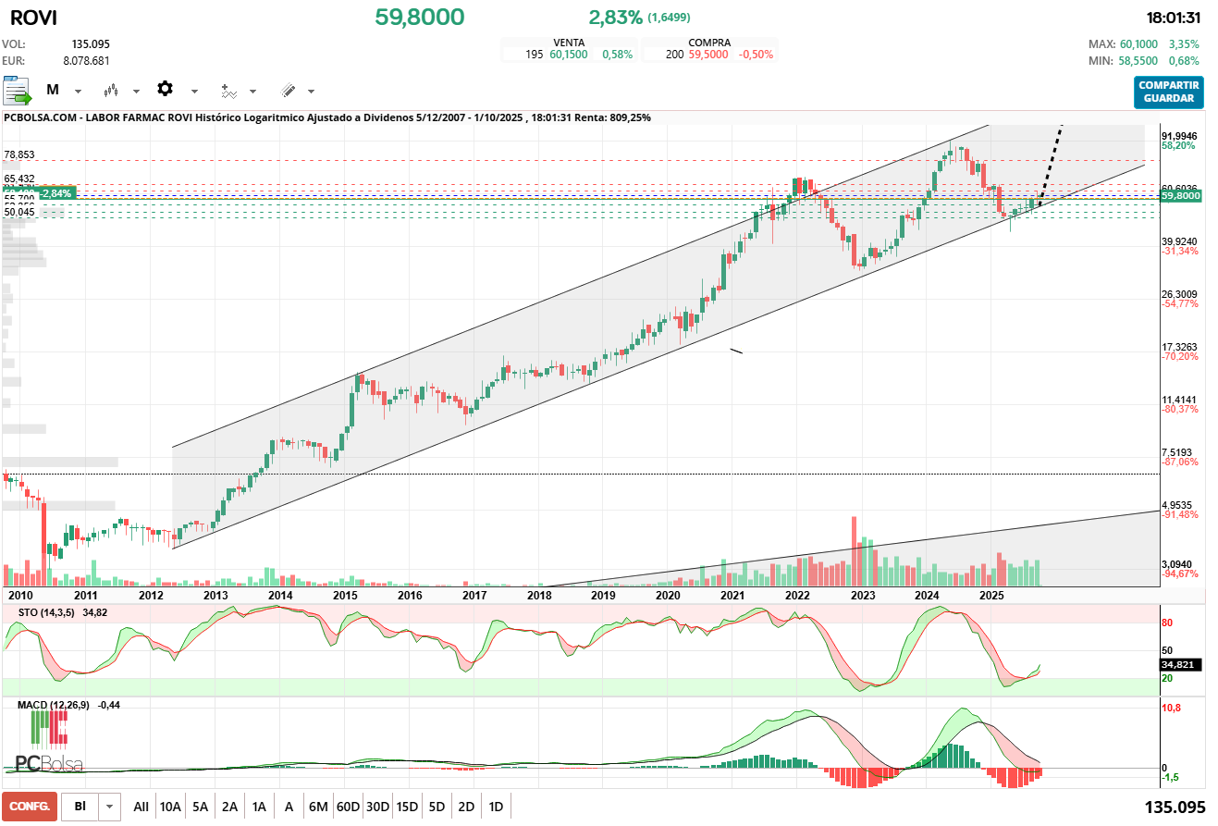Viewport: 1218px width, 826px height.
Task: Switch to the 6M time range
Action: click(318, 807)
